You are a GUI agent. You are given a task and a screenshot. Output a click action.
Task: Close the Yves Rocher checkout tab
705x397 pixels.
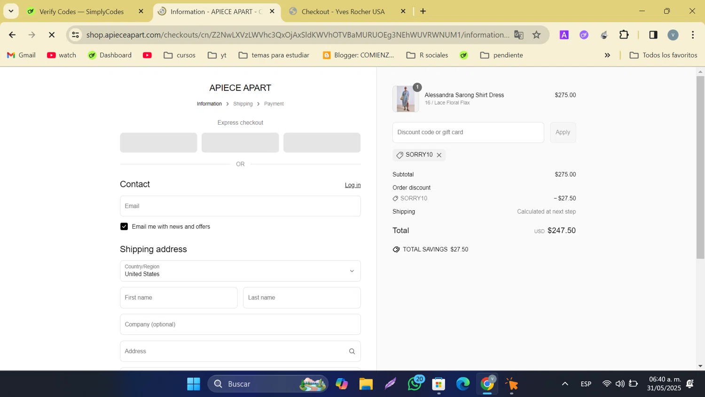[403, 11]
